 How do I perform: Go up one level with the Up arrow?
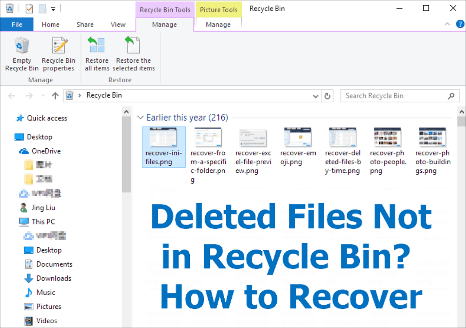[55, 96]
